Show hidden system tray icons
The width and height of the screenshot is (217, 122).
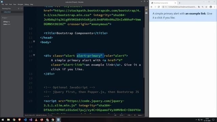click(x=196, y=120)
